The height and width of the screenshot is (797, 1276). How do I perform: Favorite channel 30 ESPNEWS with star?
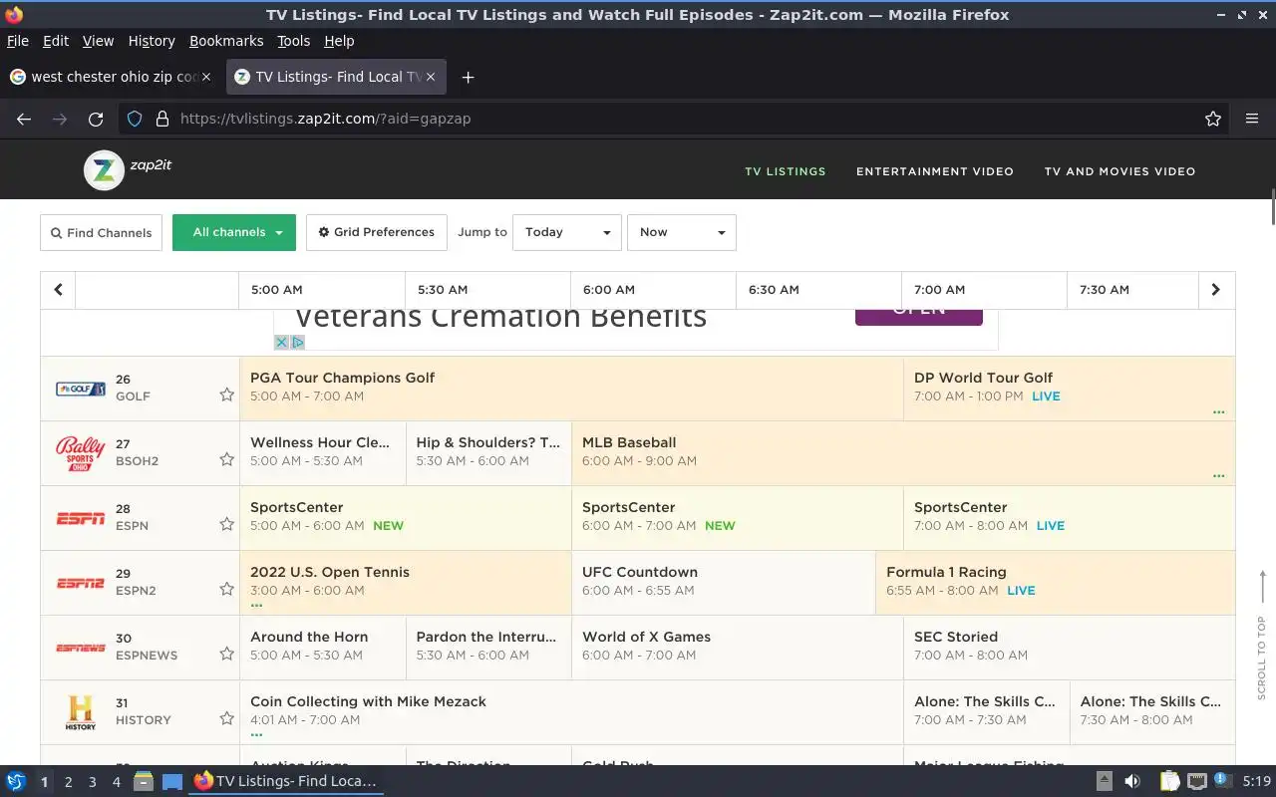click(226, 654)
